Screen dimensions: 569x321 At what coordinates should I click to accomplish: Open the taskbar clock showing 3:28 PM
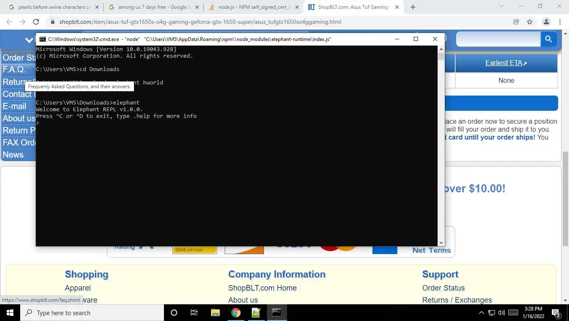point(533,313)
